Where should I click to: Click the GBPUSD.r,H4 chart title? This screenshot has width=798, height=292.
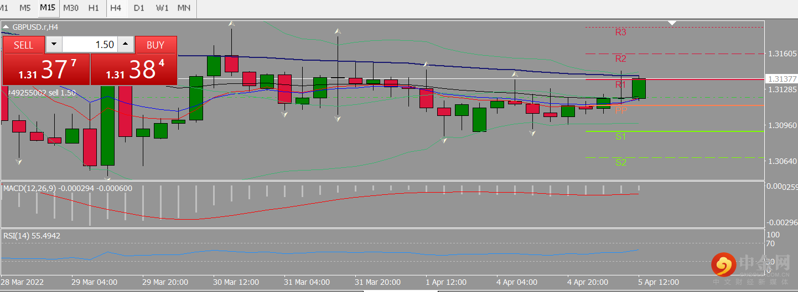[35, 26]
